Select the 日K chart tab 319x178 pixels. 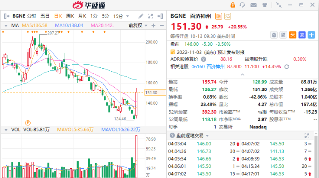[58, 16]
